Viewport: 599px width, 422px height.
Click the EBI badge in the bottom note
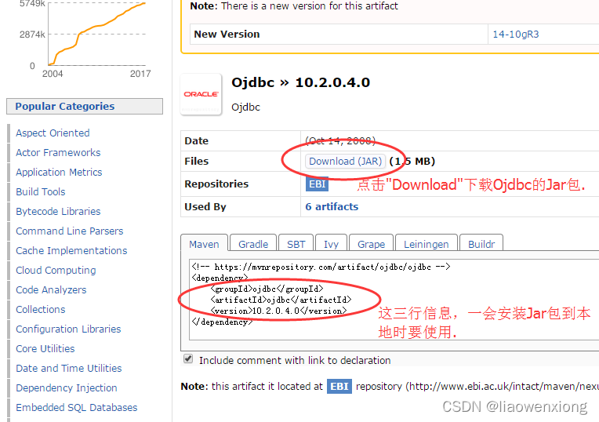(339, 387)
